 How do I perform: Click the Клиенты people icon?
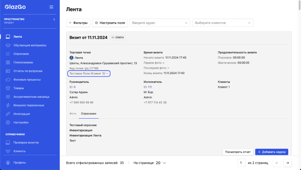8,151
